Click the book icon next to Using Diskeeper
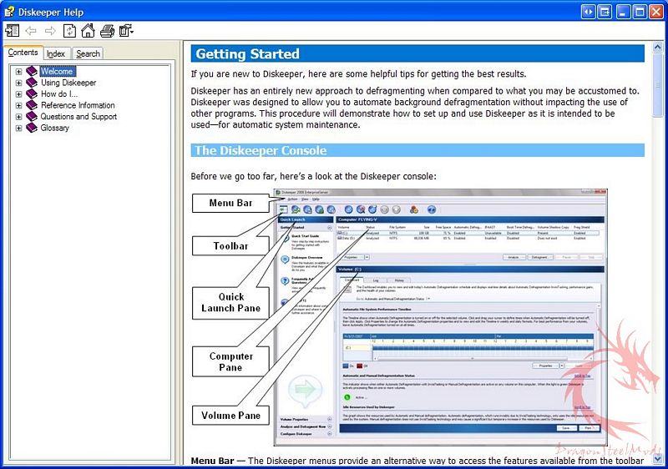This screenshot has height=469, width=668. [x=32, y=83]
